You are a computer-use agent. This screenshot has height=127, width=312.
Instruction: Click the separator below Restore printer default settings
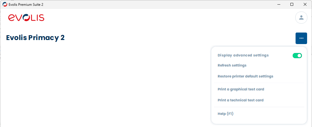259,83
